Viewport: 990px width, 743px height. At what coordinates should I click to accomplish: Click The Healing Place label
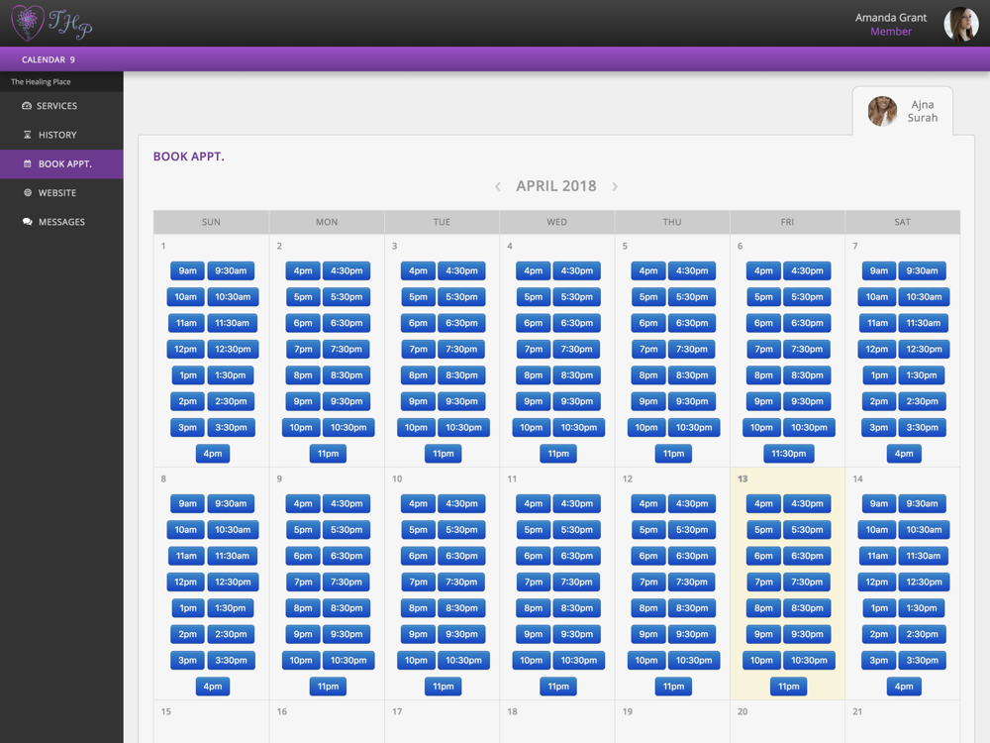[41, 81]
